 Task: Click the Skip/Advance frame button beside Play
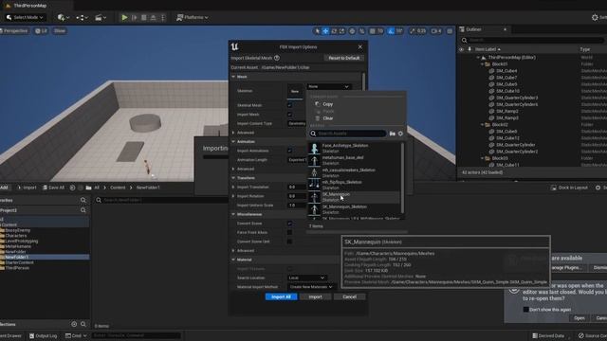(135, 17)
